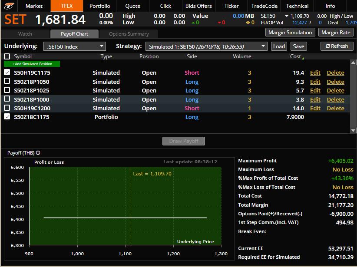357x267 pixels.
Task: Delete the S50Z18P1050 position
Action: (335, 82)
